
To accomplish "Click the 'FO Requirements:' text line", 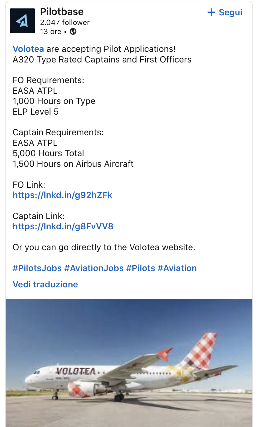I will pyautogui.click(x=48, y=80).
